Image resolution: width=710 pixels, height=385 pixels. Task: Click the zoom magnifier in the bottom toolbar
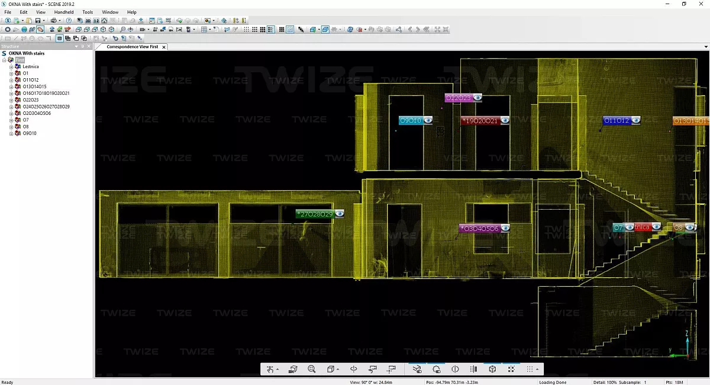click(x=311, y=369)
